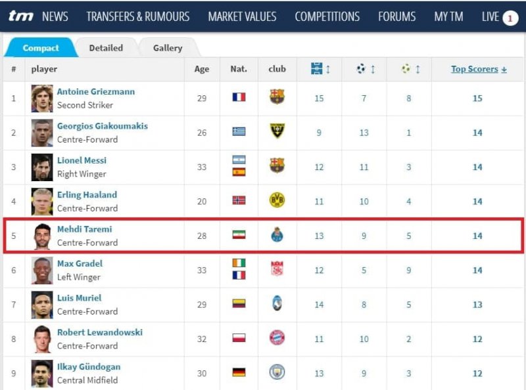
Task: Click the Top Scorers column header
Action: click(478, 69)
